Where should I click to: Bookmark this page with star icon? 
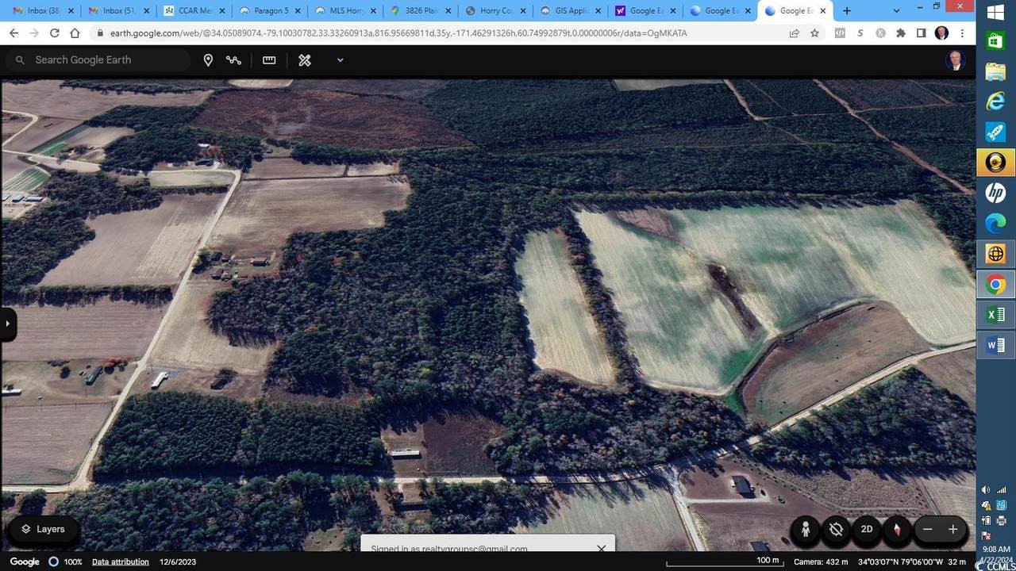pyautogui.click(x=814, y=33)
